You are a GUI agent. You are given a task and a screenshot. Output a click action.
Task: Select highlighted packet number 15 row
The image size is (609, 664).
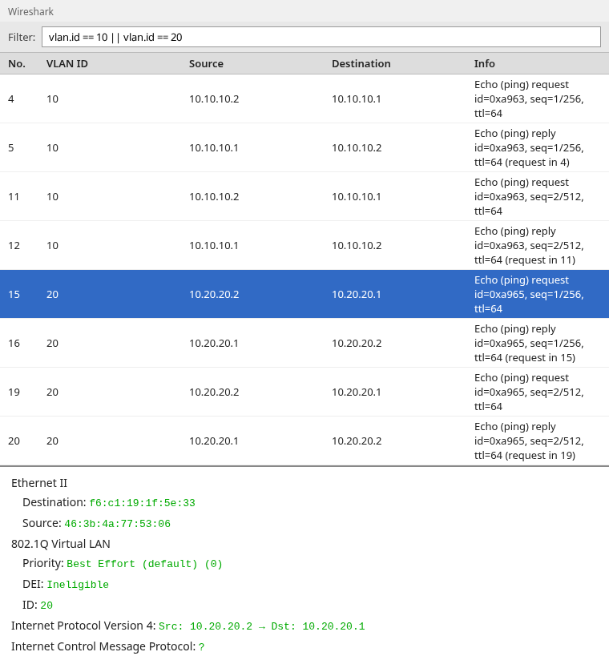pos(304,294)
